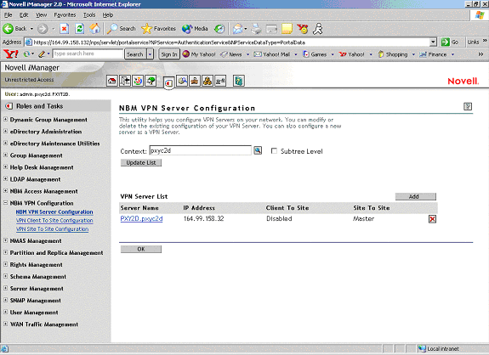Open the File menu
This screenshot has height=355, width=489.
(9, 15)
